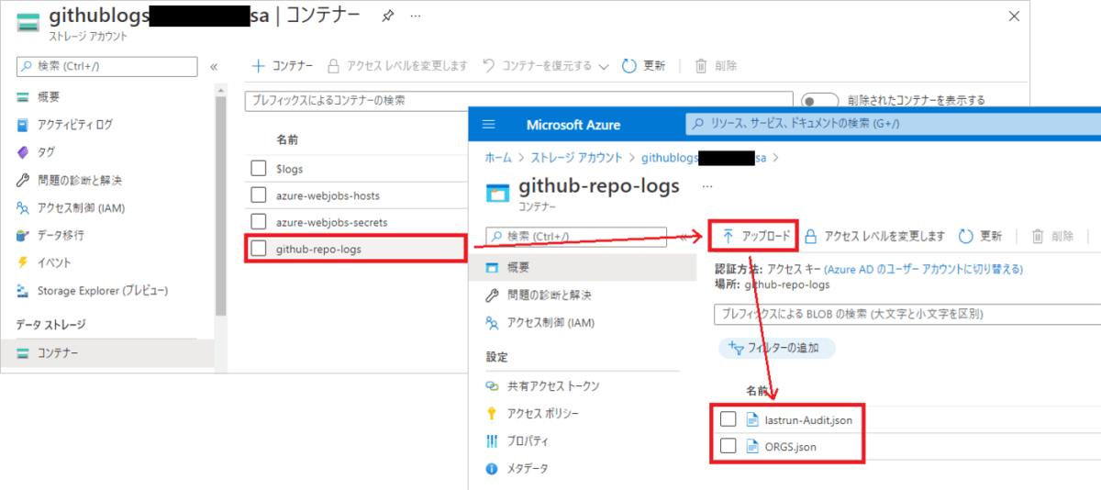Viewport: 1101px width, 490px height.
Task: Click the + コンテナー add button
Action: (x=283, y=66)
